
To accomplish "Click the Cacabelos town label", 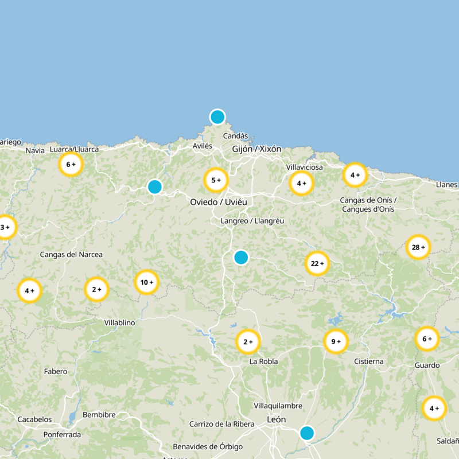I will coord(34,419).
